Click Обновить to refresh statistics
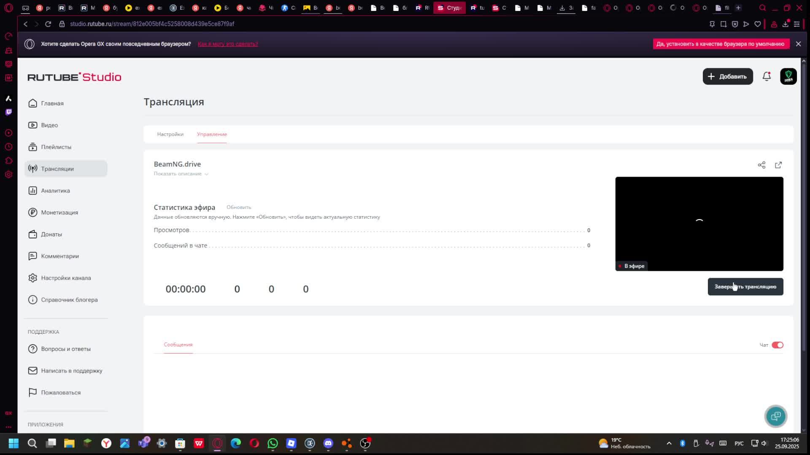Screen dimensions: 810x455 [239, 207]
